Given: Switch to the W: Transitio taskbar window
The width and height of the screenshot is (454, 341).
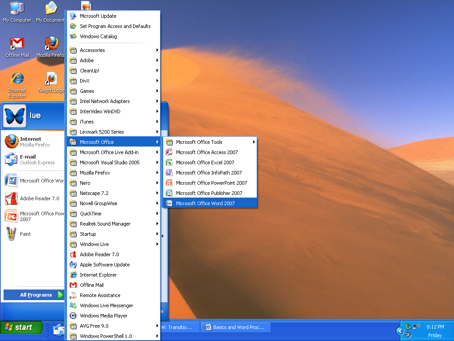Looking at the screenshot, I should tap(180, 327).
